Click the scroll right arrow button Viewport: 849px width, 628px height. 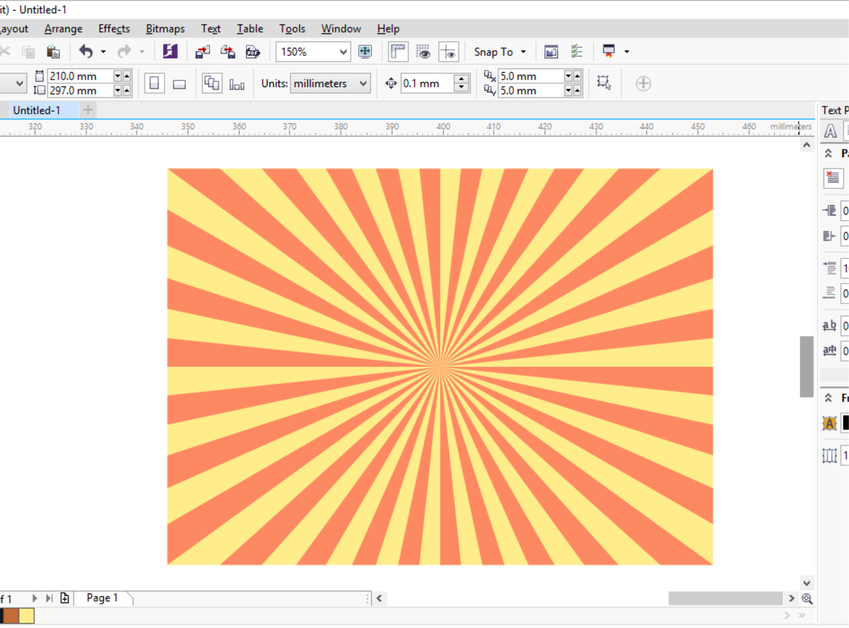tap(792, 598)
